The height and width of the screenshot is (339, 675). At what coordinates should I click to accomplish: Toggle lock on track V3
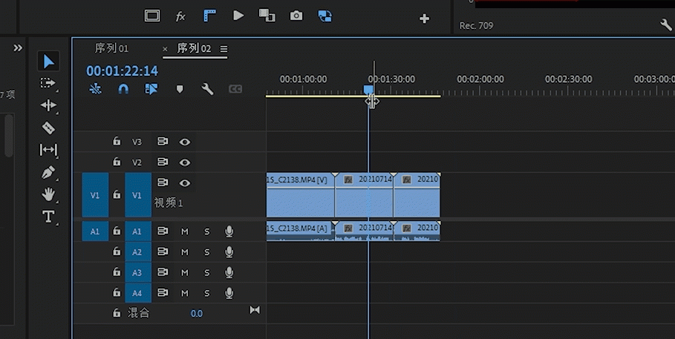117,141
